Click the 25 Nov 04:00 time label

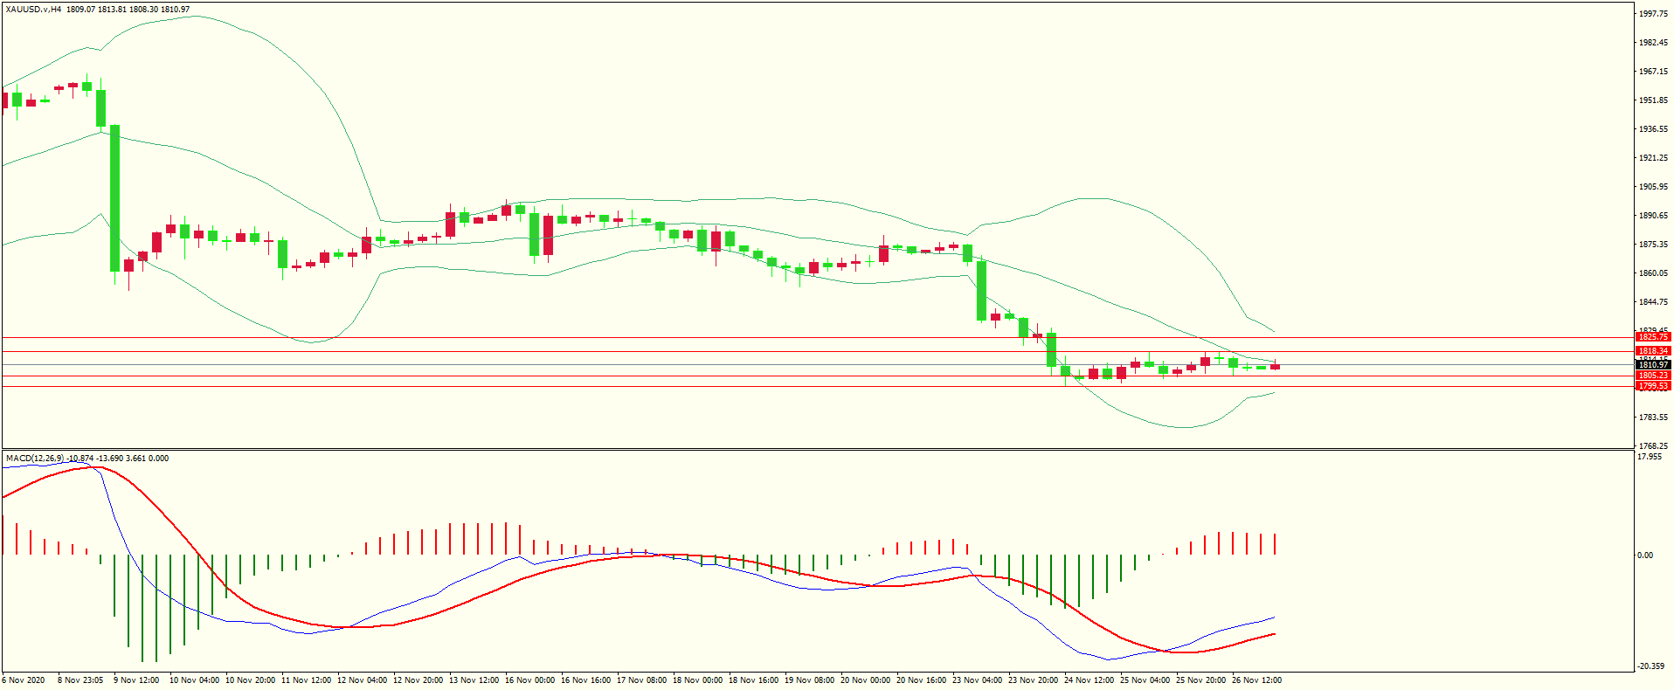pos(1145,680)
